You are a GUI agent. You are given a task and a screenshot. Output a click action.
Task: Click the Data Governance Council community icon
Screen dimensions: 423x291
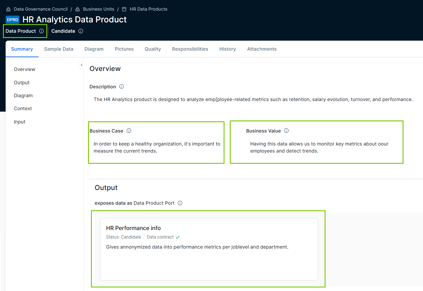point(8,9)
